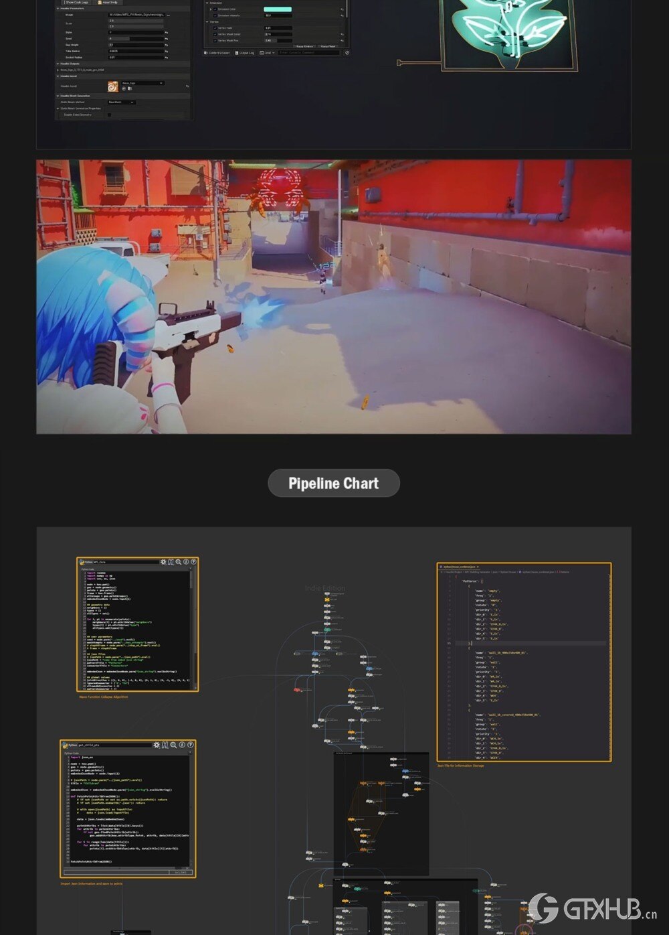
Task: Switch to the Output Log tab
Action: tap(245, 53)
